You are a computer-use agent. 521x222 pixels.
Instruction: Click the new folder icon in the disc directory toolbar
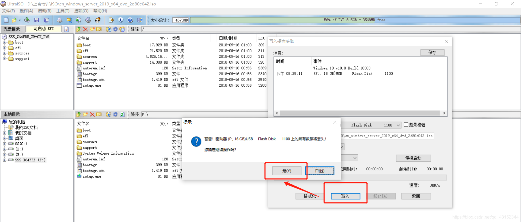[92, 29]
